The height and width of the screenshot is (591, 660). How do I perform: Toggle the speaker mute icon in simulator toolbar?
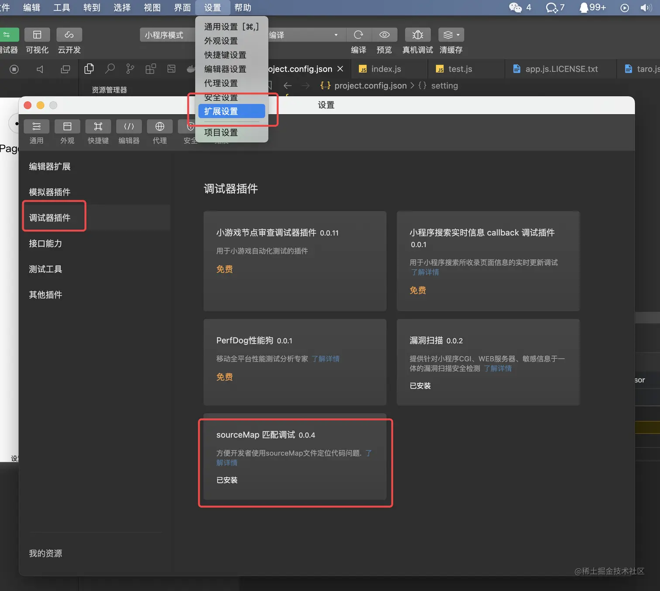[x=40, y=69]
